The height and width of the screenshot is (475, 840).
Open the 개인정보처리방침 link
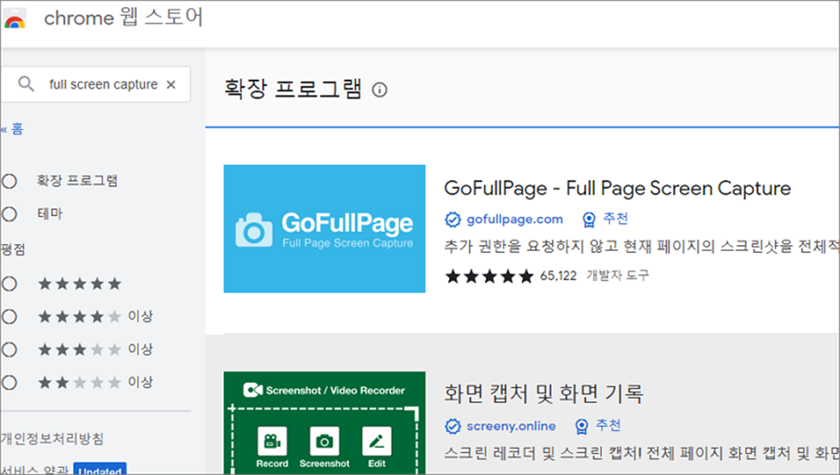point(52,439)
